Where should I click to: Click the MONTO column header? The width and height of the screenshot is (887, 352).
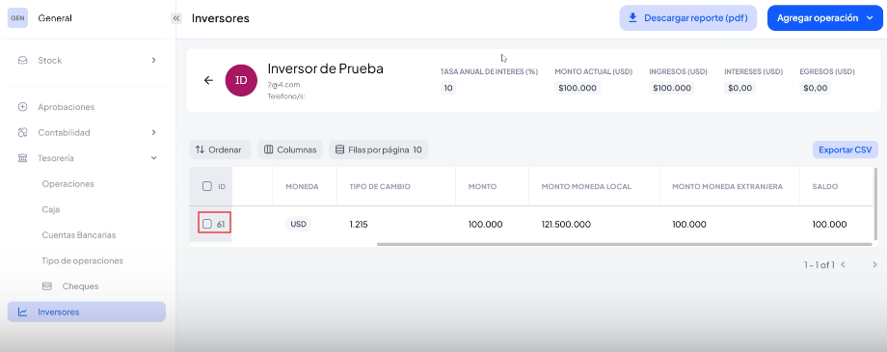click(x=482, y=186)
